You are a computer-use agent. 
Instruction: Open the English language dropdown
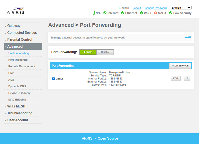pyautogui.click(x=181, y=8)
